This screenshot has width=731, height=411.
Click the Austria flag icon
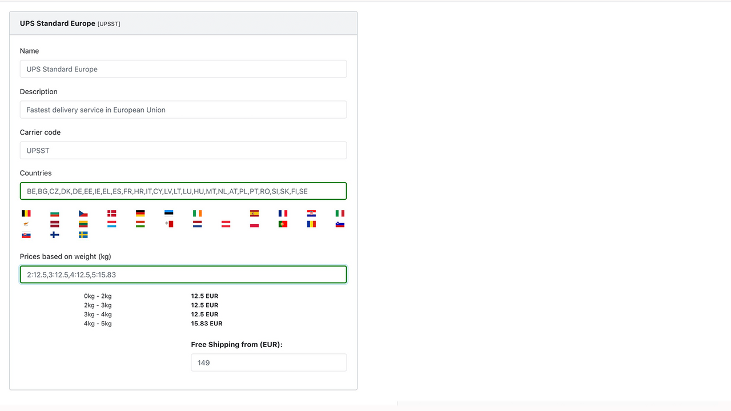click(x=226, y=224)
